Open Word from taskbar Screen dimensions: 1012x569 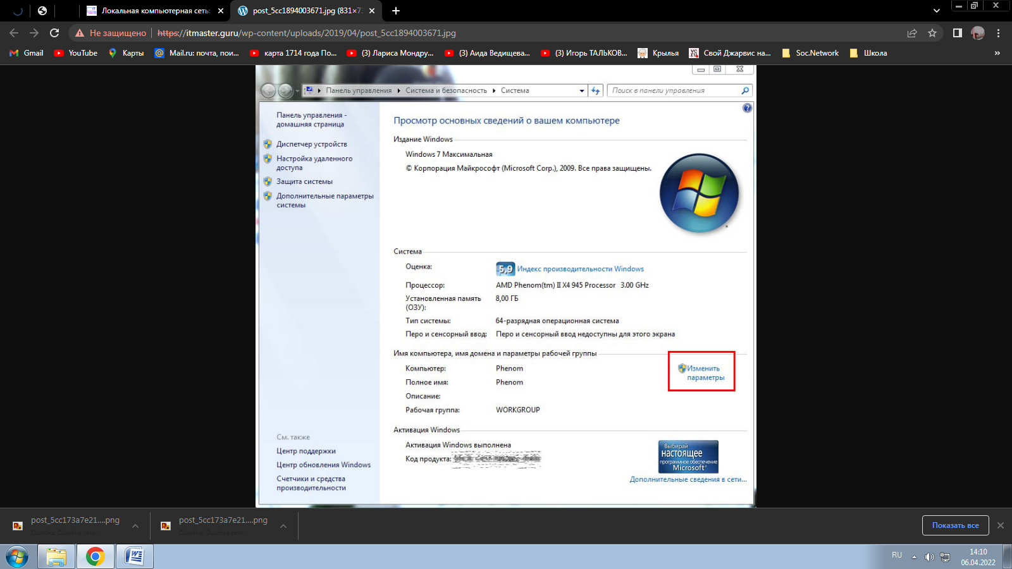pos(135,557)
